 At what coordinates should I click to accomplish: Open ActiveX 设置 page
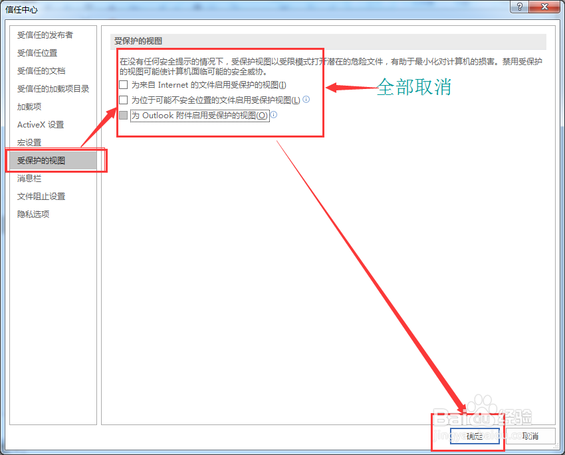[41, 125]
